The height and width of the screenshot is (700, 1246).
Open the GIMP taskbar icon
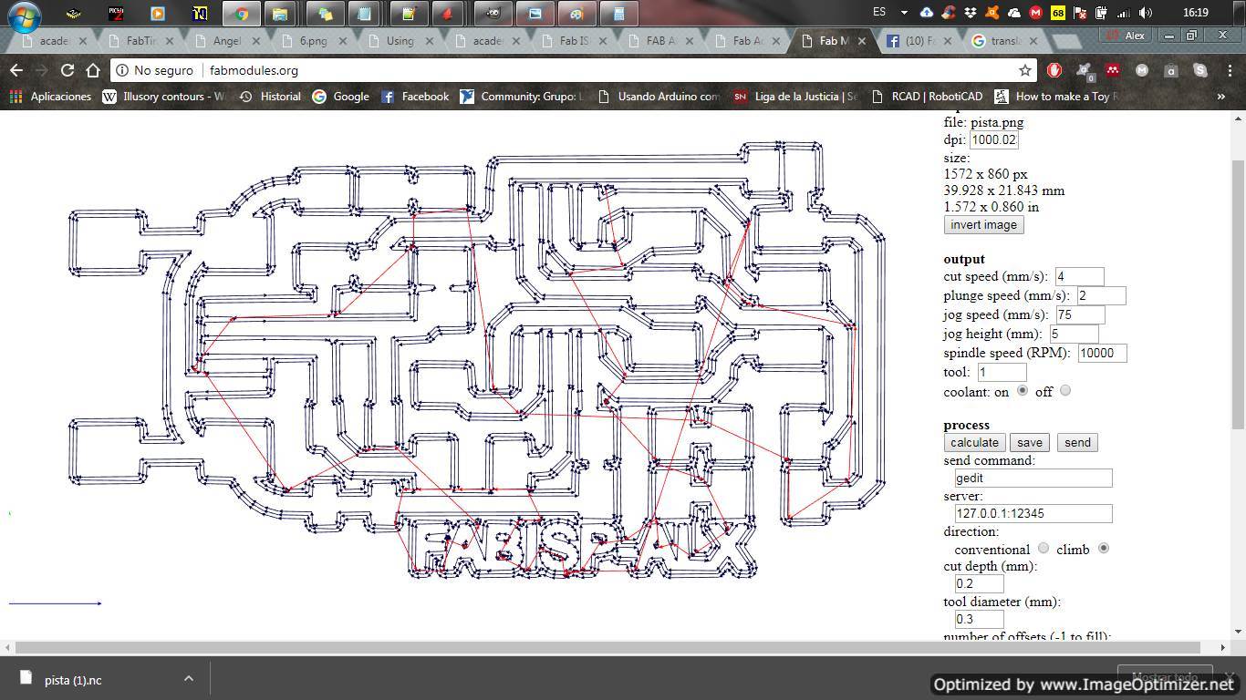click(493, 14)
